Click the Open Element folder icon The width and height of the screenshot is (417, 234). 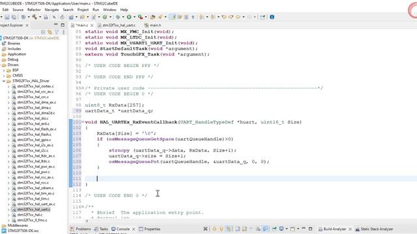coord(152,17)
